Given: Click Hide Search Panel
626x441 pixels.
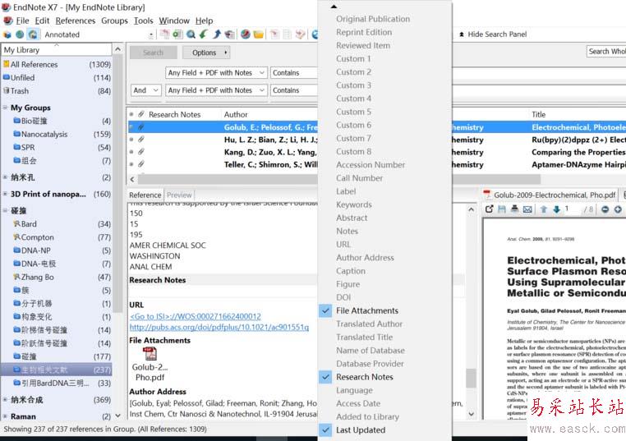Looking at the screenshot, I should (493, 34).
